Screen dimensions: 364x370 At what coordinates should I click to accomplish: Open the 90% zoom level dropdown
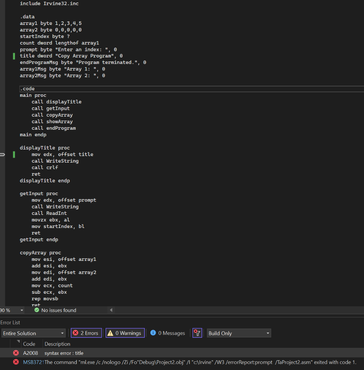(21, 310)
